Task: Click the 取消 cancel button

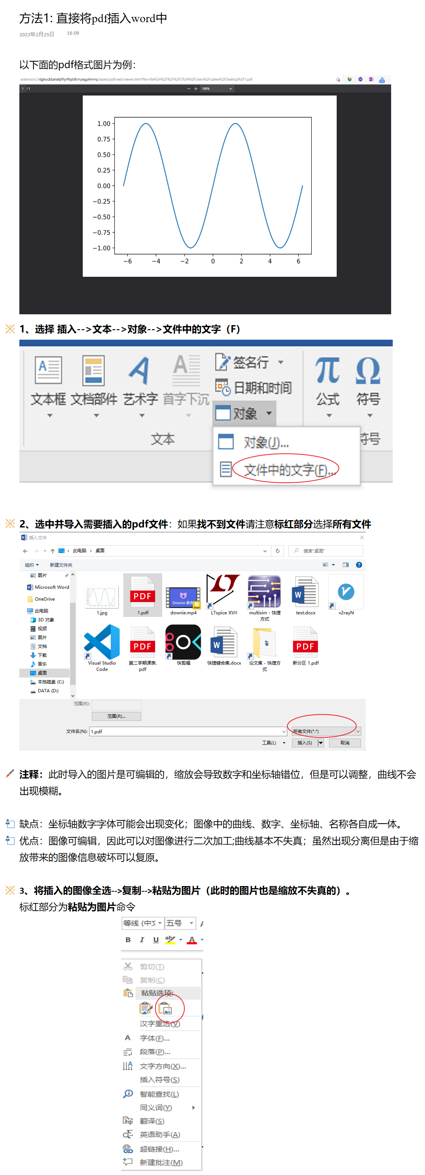Action: (345, 743)
